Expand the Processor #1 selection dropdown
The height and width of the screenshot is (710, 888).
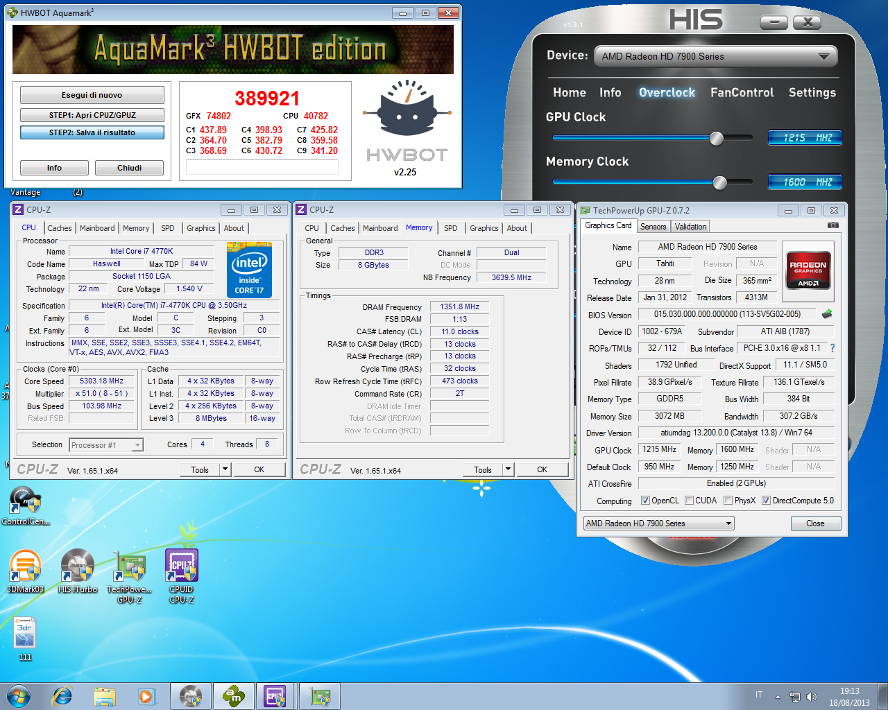click(x=106, y=445)
